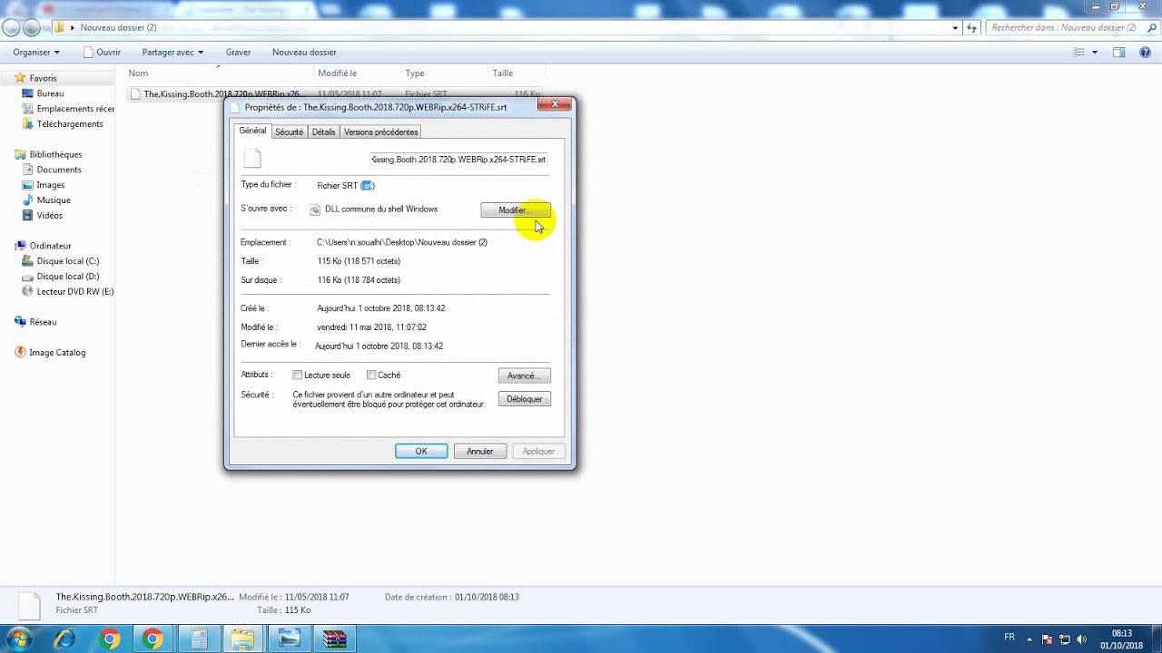Click the Bibliothèques library icon
Image resolution: width=1162 pixels, height=653 pixels.
[20, 154]
